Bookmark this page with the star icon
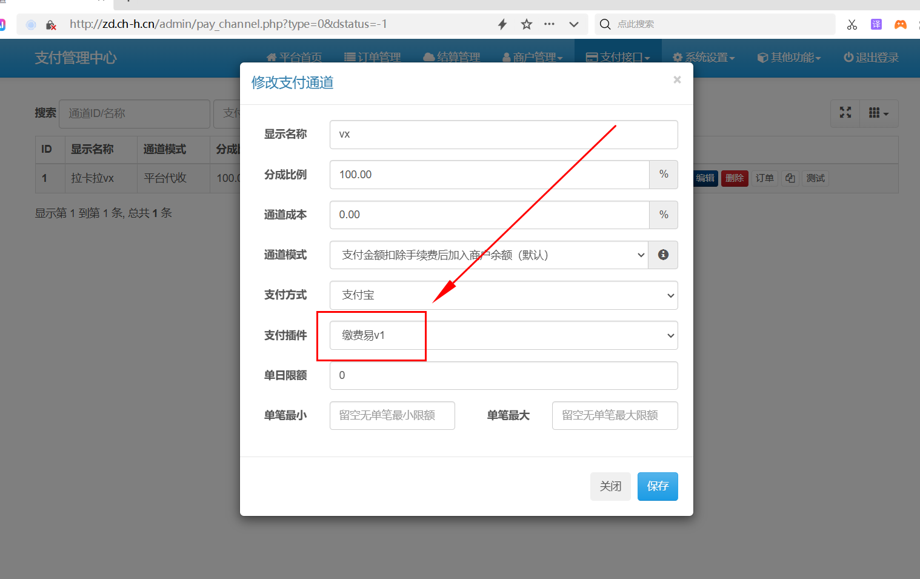920x579 pixels. coord(526,24)
